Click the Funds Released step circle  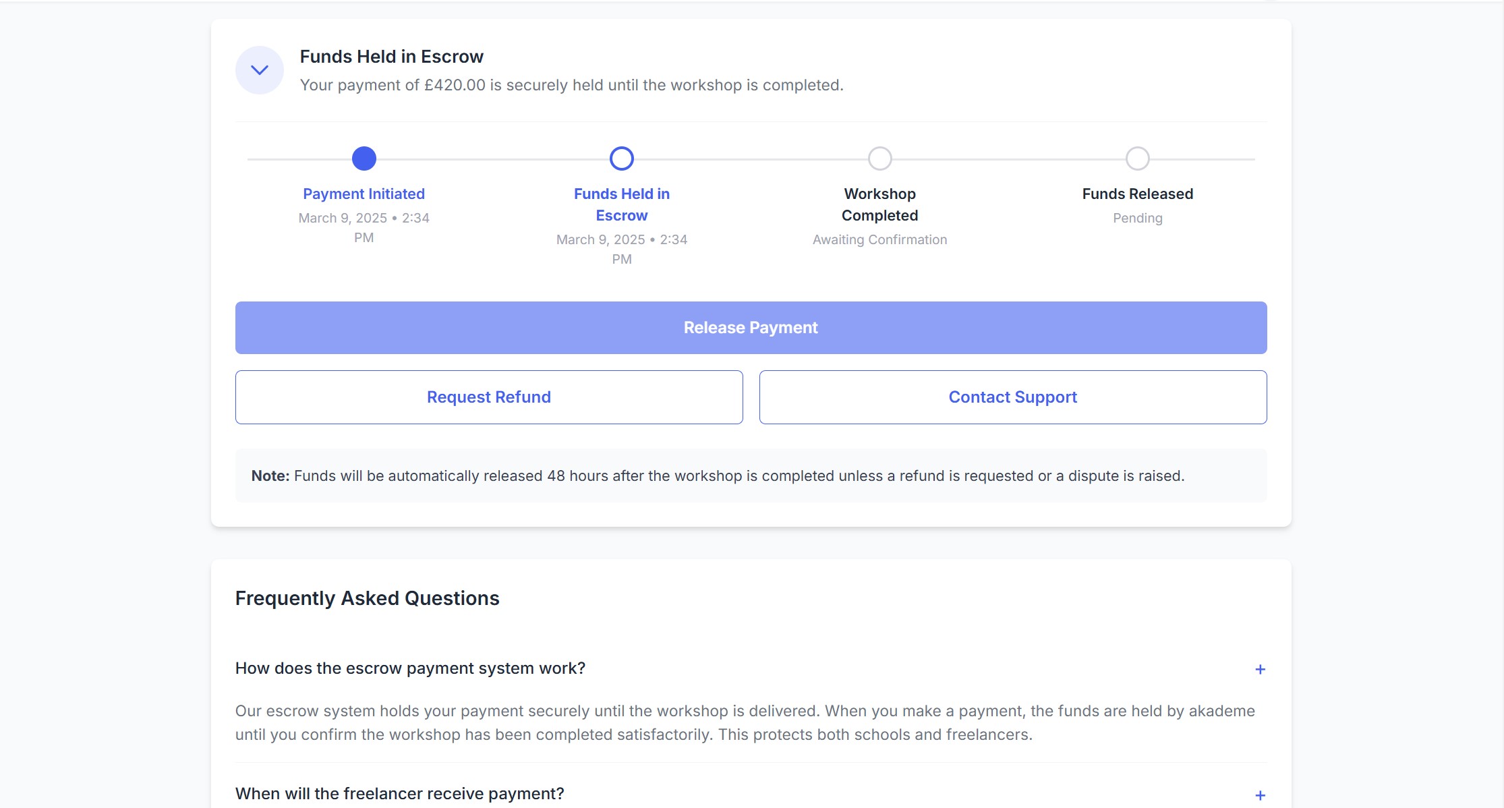click(1137, 158)
